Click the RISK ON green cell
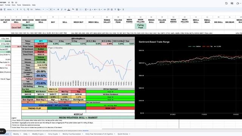Image resolution: width=242 pixels, height=136 pixels. pyautogui.click(x=67, y=108)
